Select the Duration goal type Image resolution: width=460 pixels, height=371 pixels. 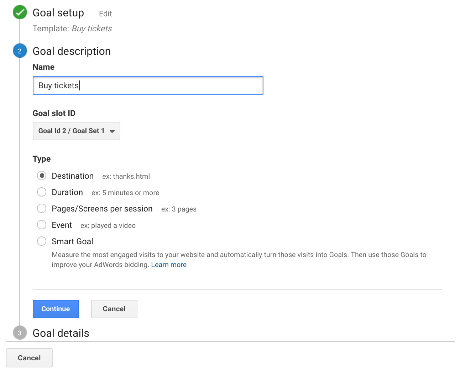point(42,192)
